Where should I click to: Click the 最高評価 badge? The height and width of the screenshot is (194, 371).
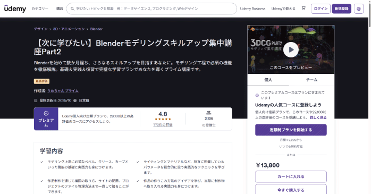[41, 81]
